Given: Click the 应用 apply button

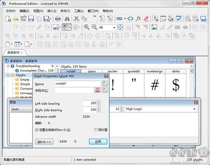Looking at the screenshot, I should coord(98,142).
